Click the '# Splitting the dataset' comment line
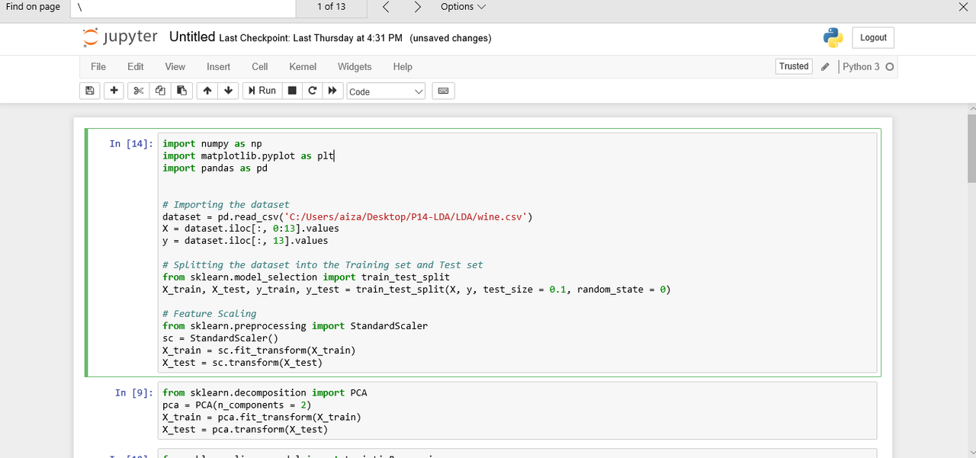 pos(323,264)
